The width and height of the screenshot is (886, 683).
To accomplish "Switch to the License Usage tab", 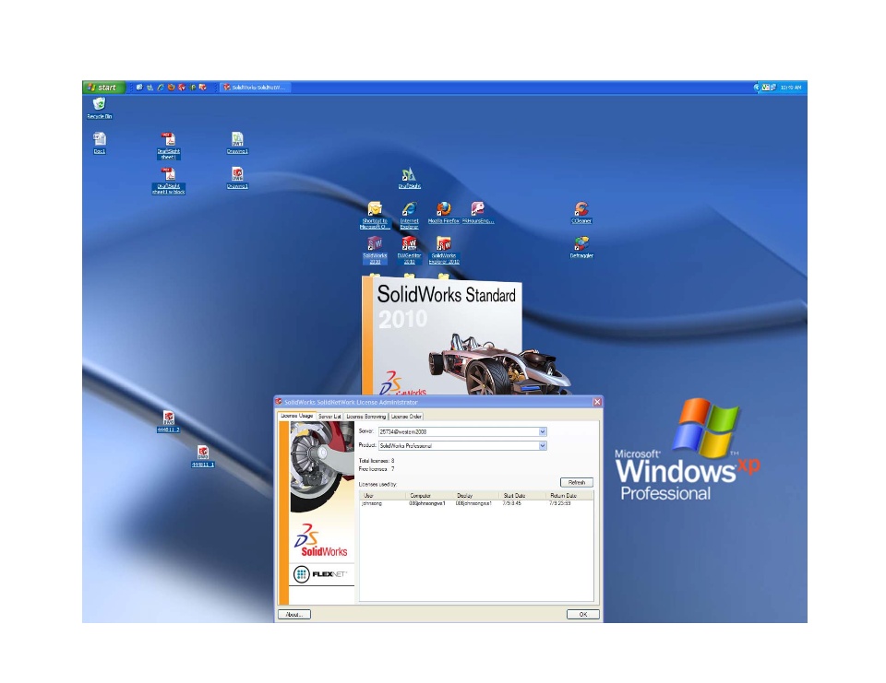I will tap(296, 416).
